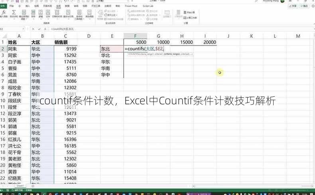Open the Text functions icon
The image size is (315, 195).
click(48, 13)
